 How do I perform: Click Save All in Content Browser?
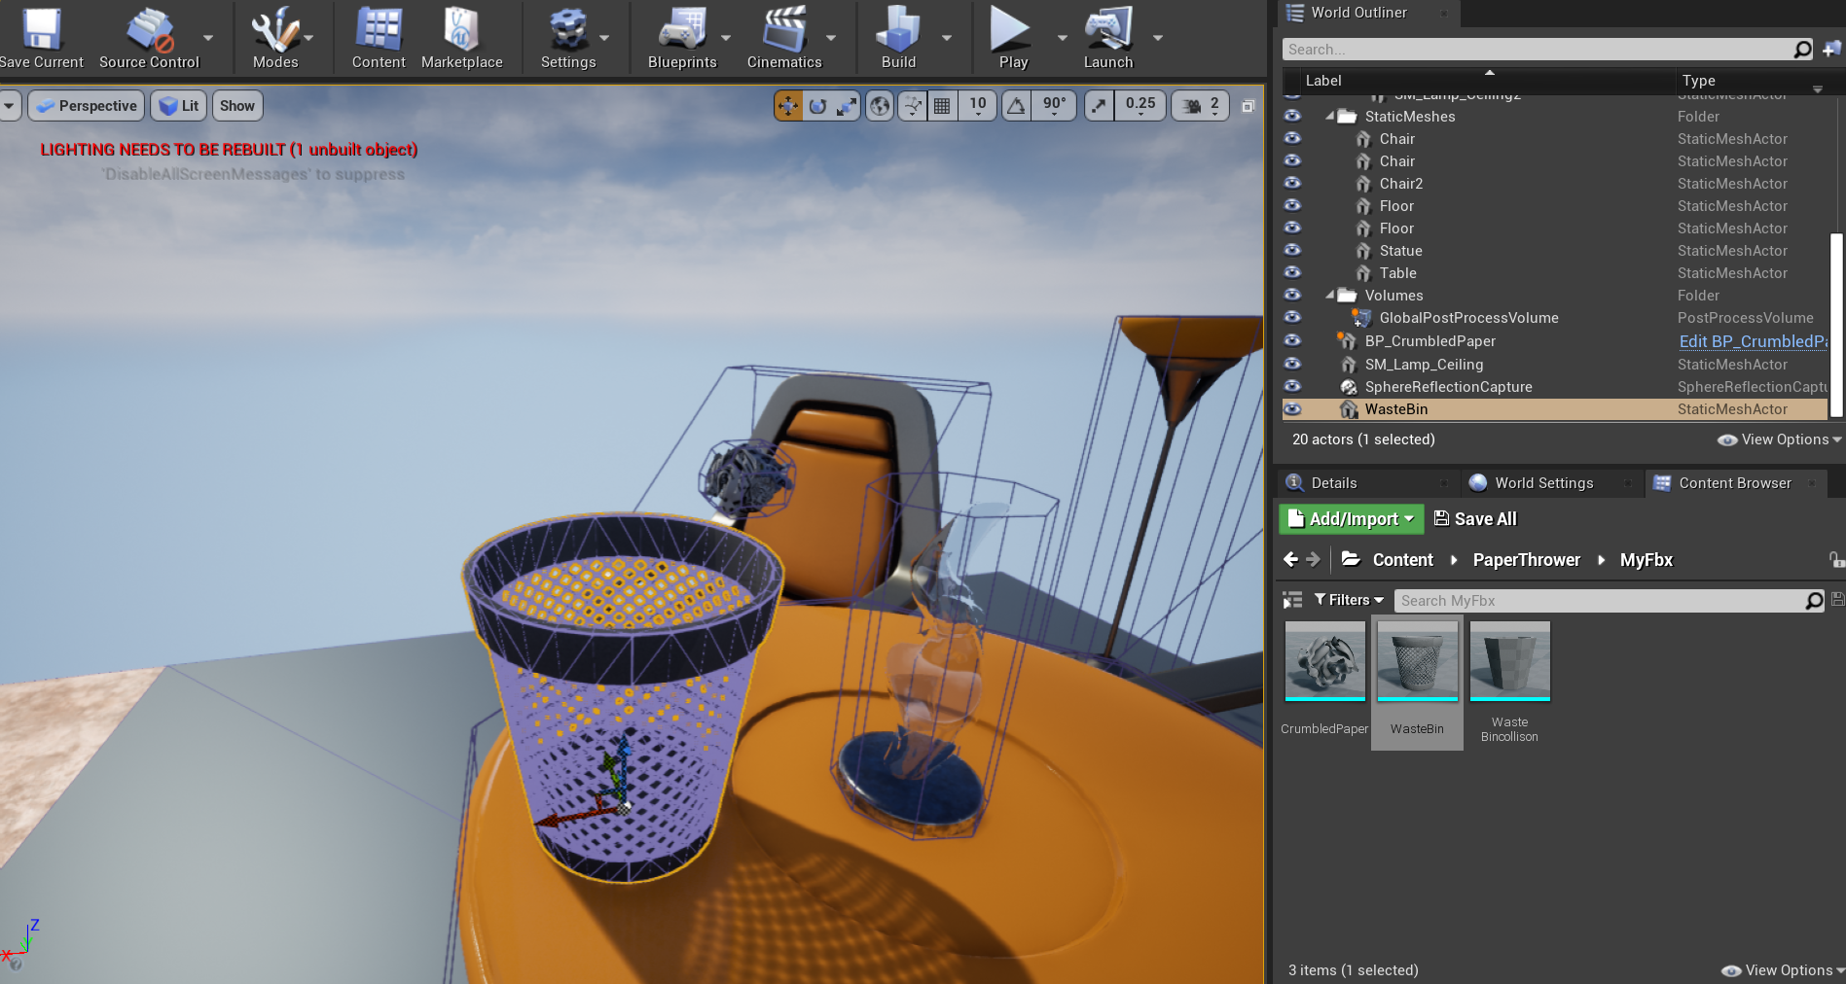(x=1475, y=519)
